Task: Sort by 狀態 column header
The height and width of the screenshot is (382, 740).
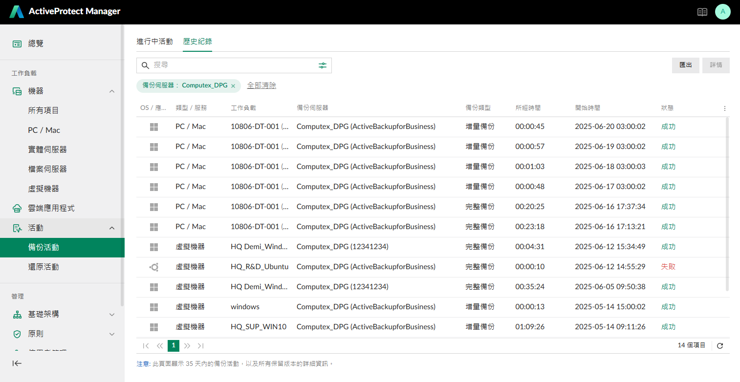Action: click(667, 108)
